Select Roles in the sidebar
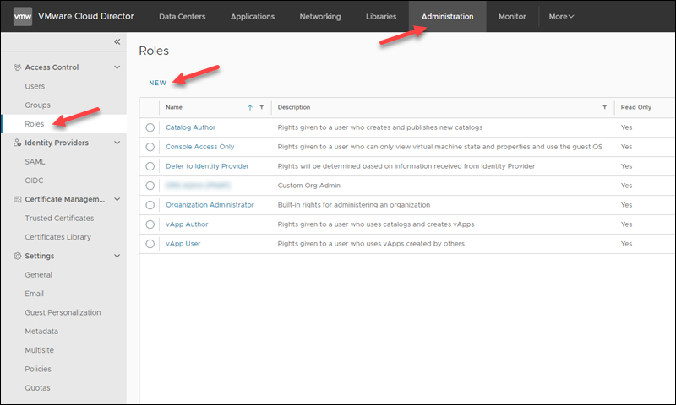 pos(34,124)
